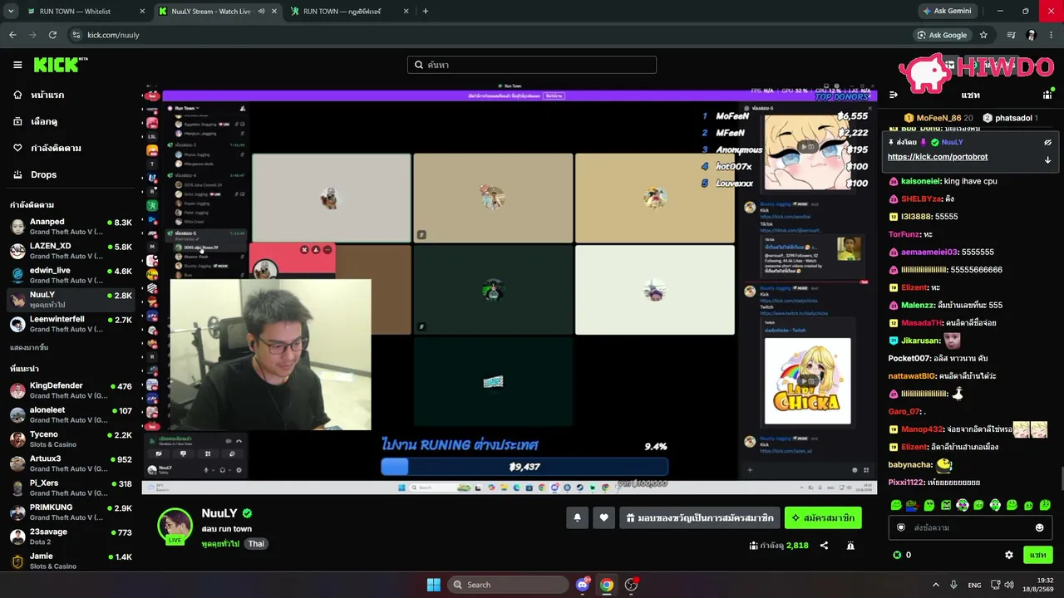
Task: Open the chat users list icon
Action: click(1047, 95)
